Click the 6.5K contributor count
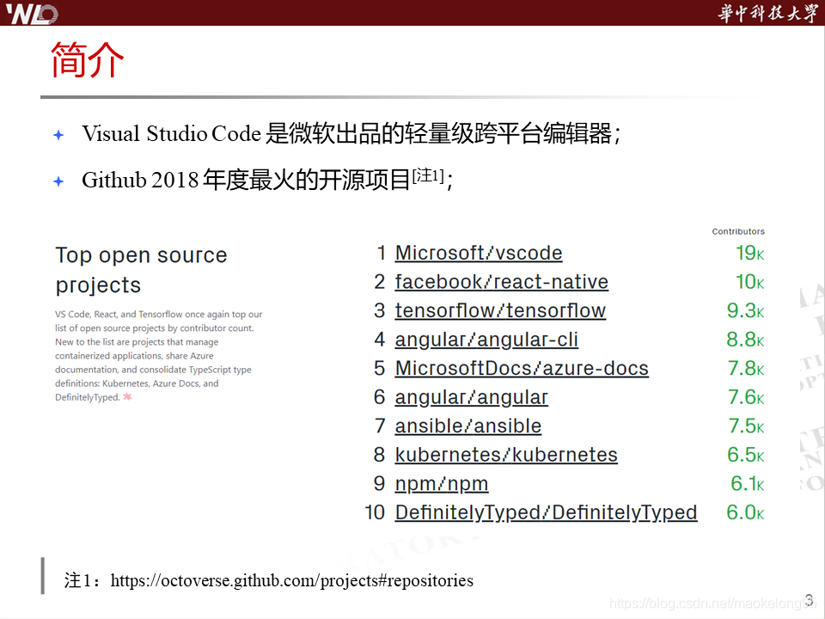825x619 pixels. 746,455
